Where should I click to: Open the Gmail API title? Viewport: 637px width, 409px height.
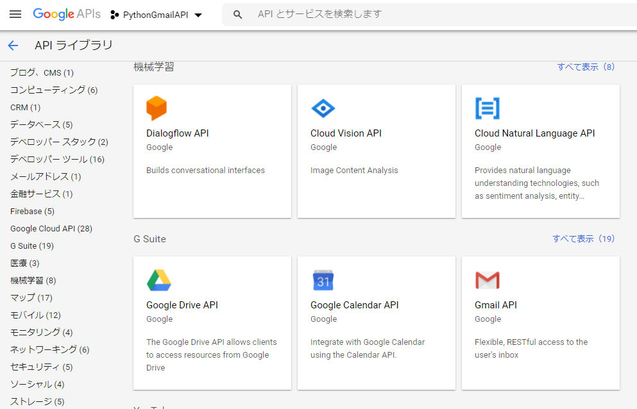pos(496,305)
